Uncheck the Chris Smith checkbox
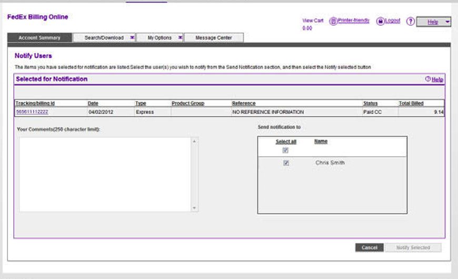Image resolution: width=458 pixels, height=279 pixels. pos(286,163)
